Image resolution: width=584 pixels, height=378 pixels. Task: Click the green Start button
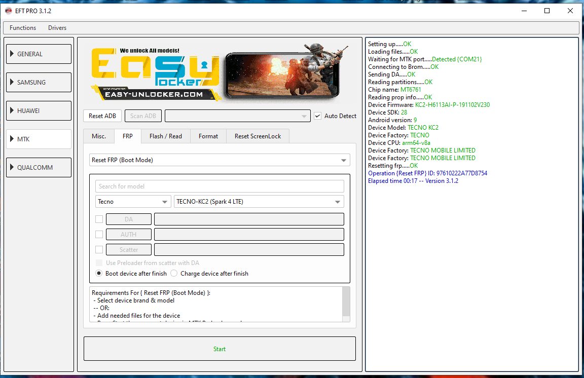[220, 349]
